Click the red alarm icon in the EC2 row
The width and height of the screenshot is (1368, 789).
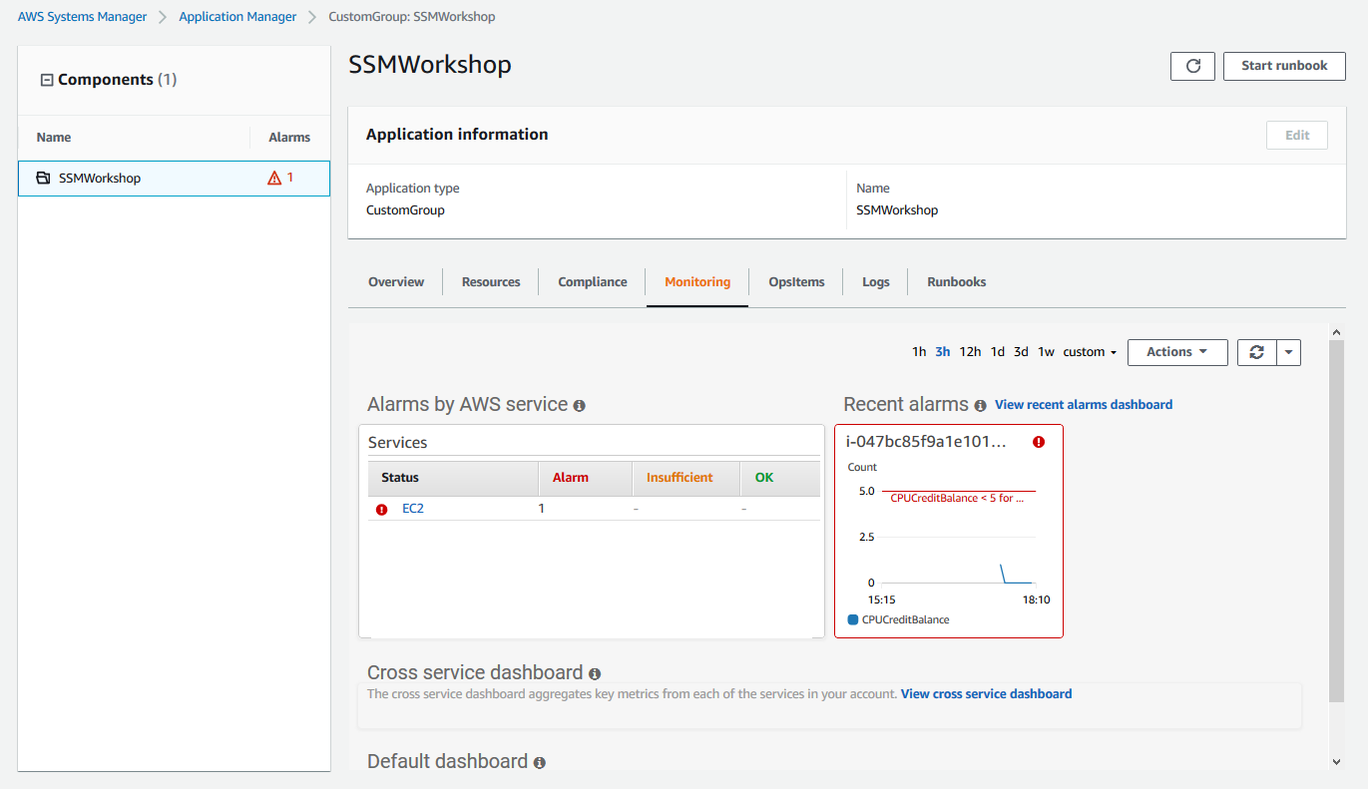(381, 510)
